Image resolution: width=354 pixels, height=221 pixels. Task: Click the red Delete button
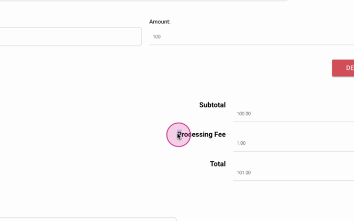point(343,68)
